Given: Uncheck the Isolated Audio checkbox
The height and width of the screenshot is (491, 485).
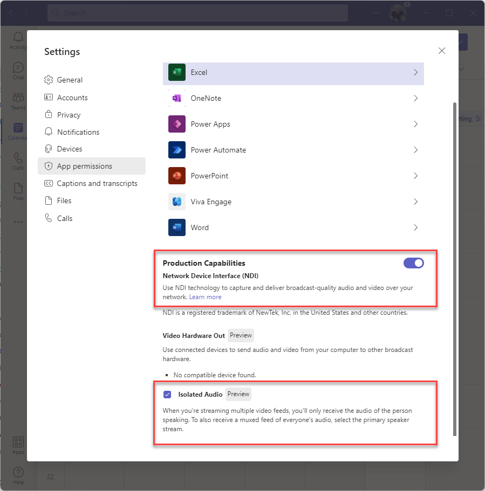Looking at the screenshot, I should coord(167,394).
